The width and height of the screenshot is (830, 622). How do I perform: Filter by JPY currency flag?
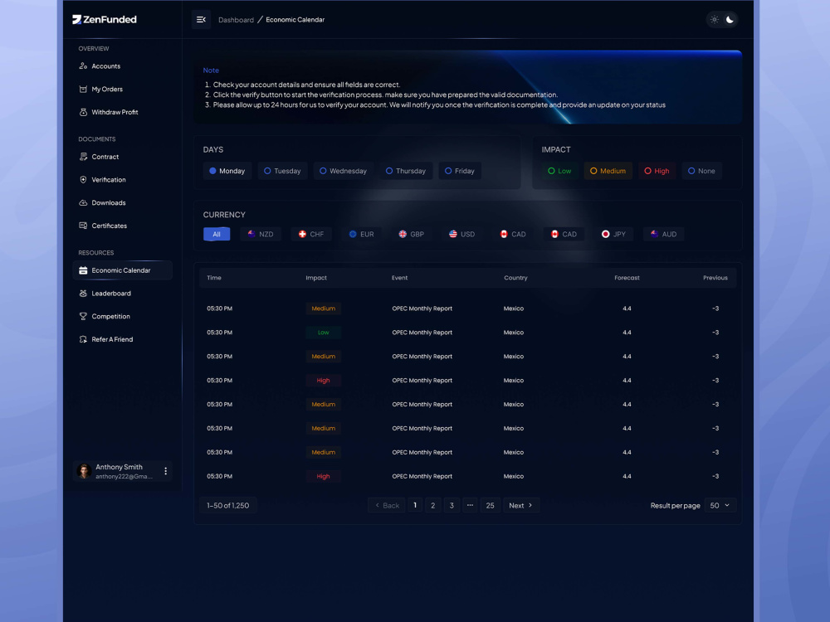tap(614, 235)
